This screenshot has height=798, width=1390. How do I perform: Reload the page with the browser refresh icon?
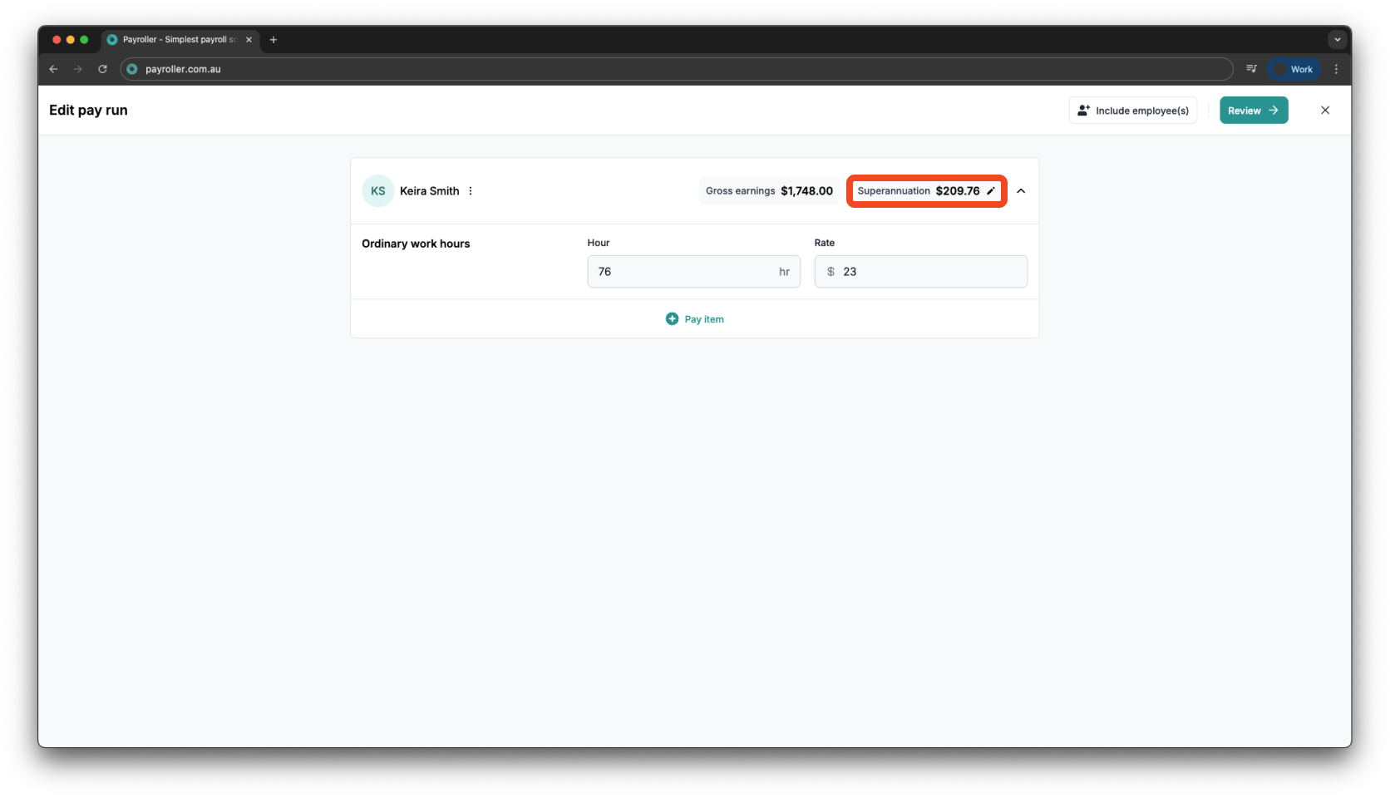[x=102, y=69]
